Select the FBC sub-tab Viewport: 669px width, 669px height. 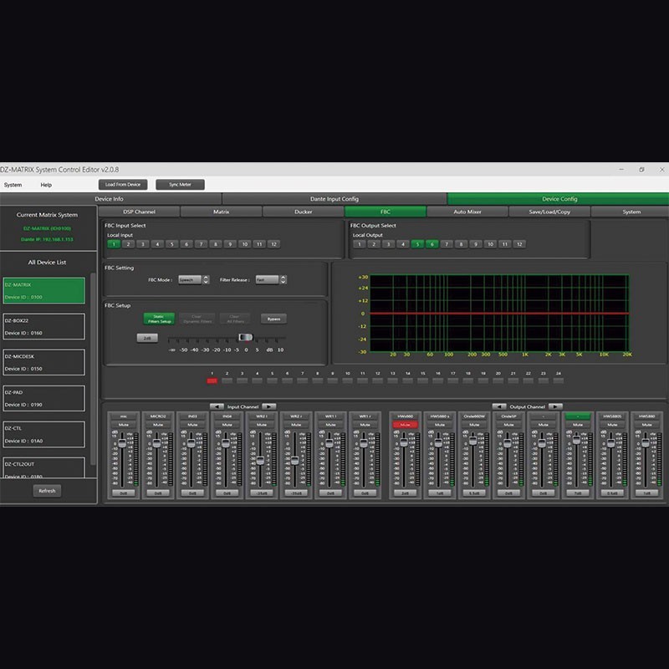[386, 212]
